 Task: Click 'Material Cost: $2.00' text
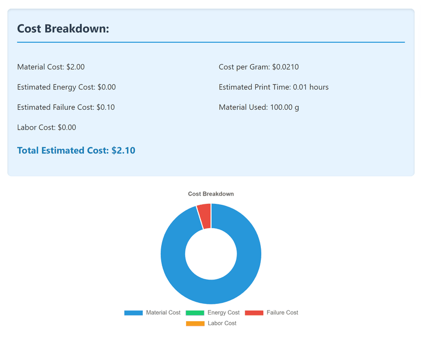pos(51,67)
